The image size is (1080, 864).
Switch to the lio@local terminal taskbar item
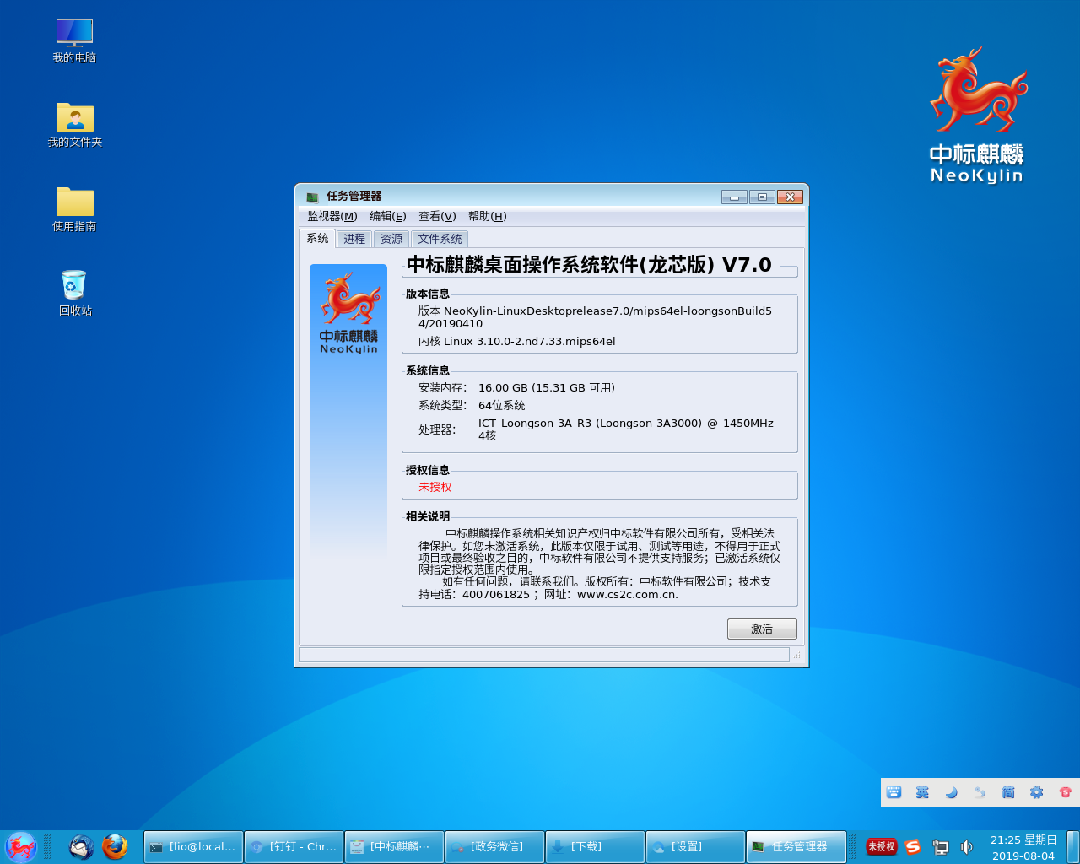(x=193, y=847)
